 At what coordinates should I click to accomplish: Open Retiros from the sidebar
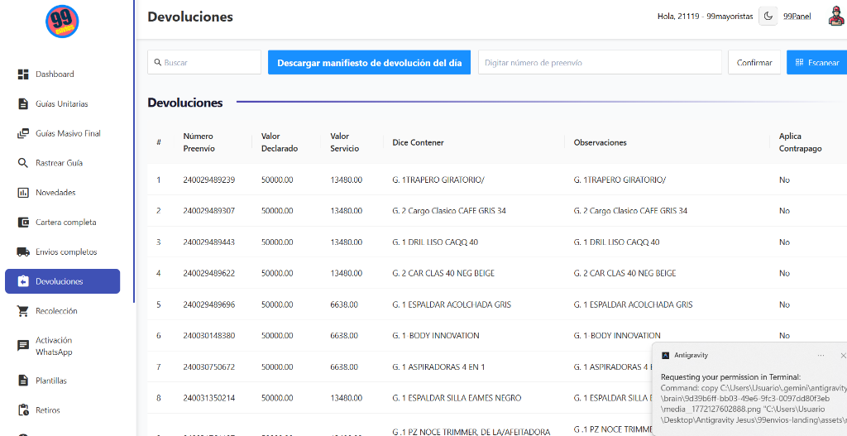point(48,410)
